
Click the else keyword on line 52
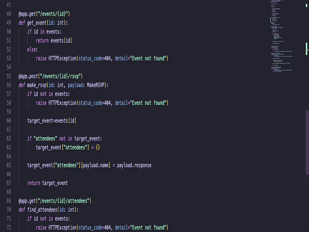point(31,49)
